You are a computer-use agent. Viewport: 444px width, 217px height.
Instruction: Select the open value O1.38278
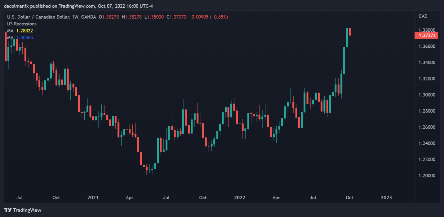pyautogui.click(x=109, y=17)
